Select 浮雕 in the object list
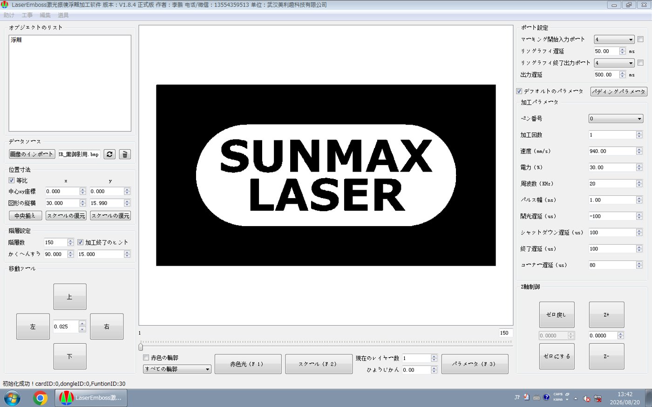652x407 pixels. tap(16, 40)
